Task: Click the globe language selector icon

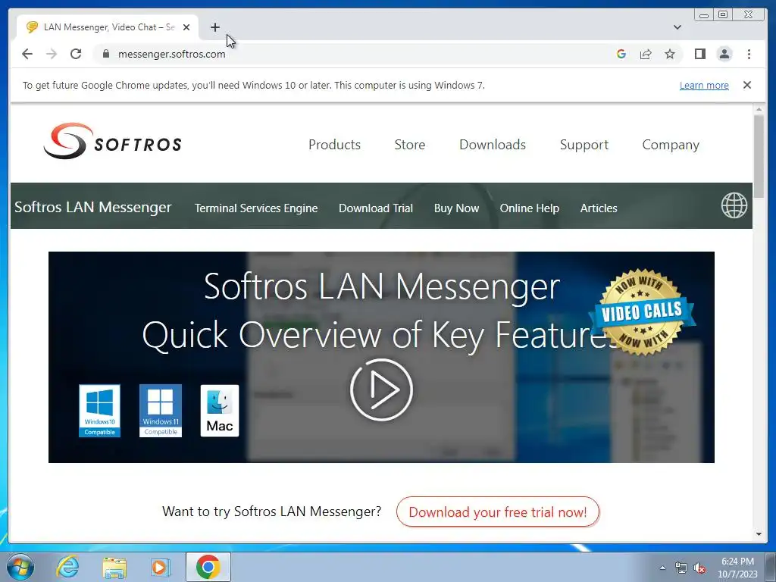Action: pyautogui.click(x=734, y=205)
